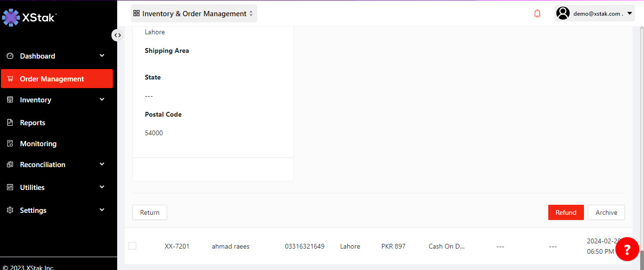Image resolution: width=644 pixels, height=270 pixels.
Task: Expand the Reconciliation menu chevron
Action: [x=102, y=164]
